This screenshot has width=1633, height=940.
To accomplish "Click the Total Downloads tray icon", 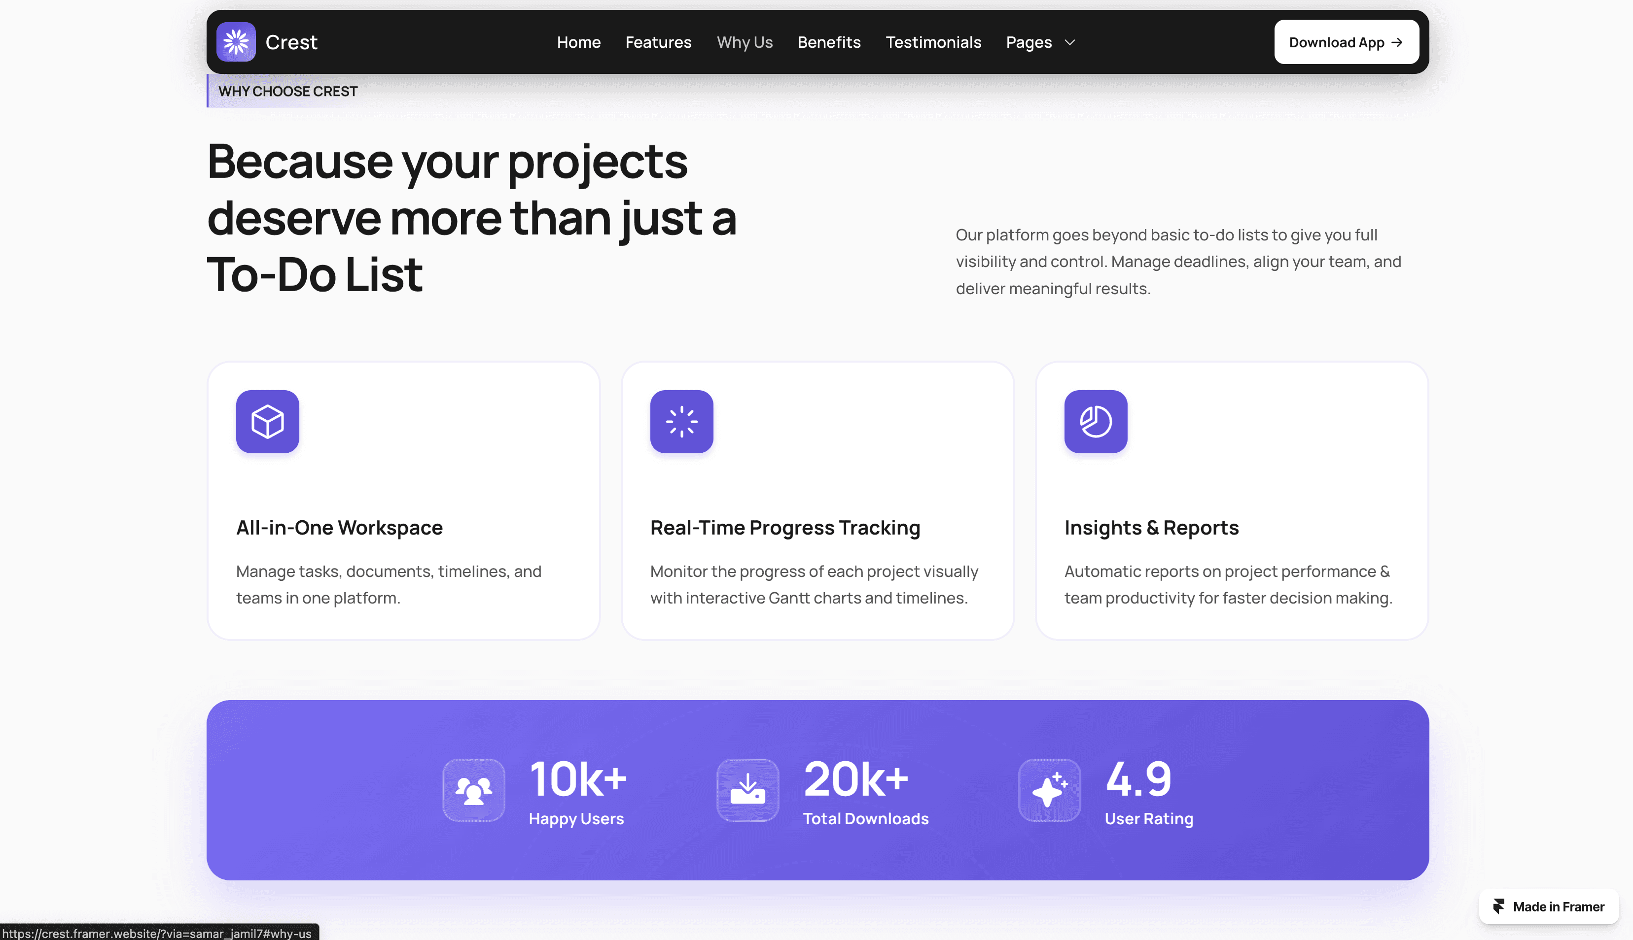I will [x=747, y=790].
